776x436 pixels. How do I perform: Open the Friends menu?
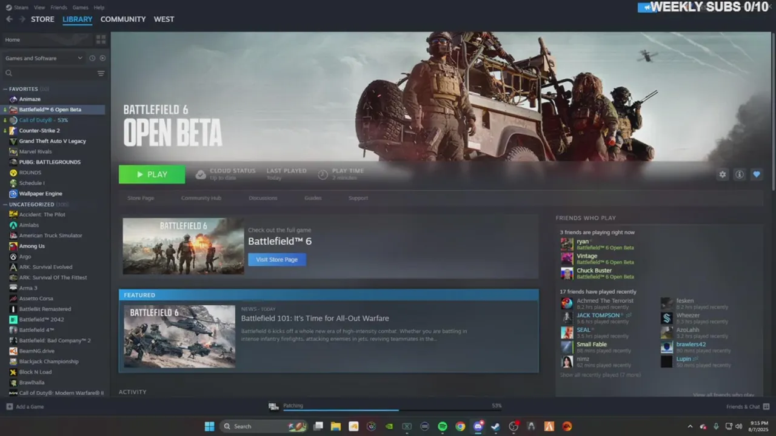coord(59,7)
